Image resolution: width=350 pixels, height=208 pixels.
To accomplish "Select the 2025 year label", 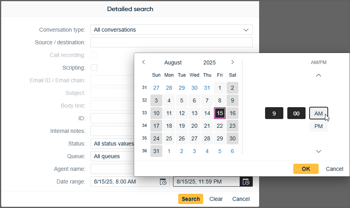I will tap(209, 62).
